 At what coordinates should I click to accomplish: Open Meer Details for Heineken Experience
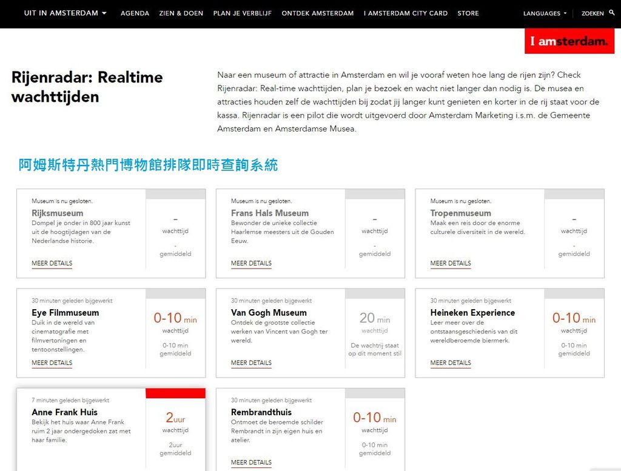click(x=451, y=363)
